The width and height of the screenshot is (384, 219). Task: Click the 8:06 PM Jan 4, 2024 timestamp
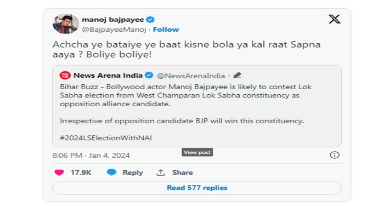(x=91, y=155)
